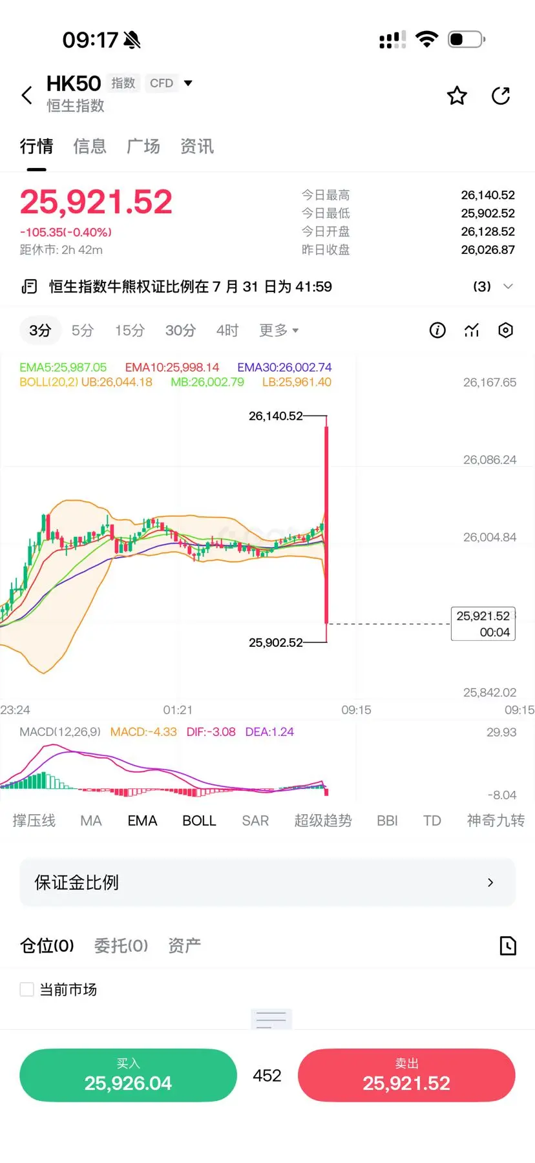Open the 资产 tab
Image resolution: width=535 pixels, height=1163 pixels.
(x=185, y=946)
